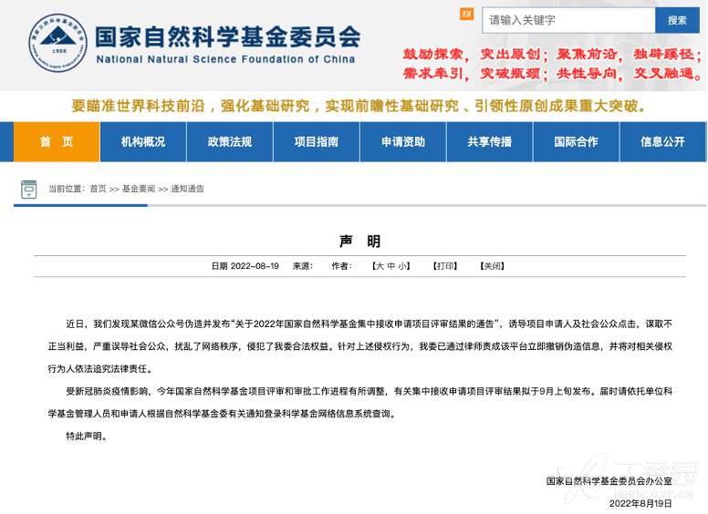The width and height of the screenshot is (708, 514).
Task: Click 首页 in the breadcrumb
Action: [98, 189]
